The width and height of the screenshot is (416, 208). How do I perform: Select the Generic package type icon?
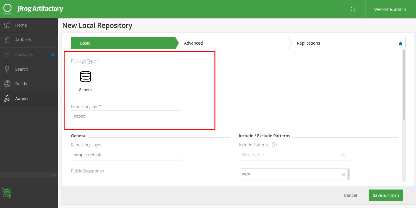pyautogui.click(x=86, y=77)
